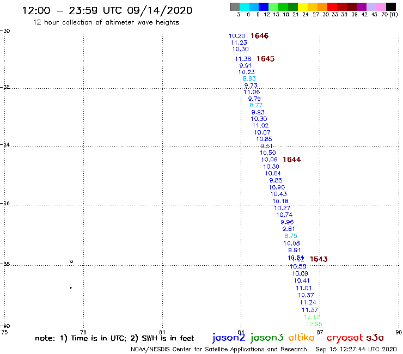
Task: Click the Sep 15 12:27:44 UTC timestamp
Action: pyautogui.click(x=356, y=350)
